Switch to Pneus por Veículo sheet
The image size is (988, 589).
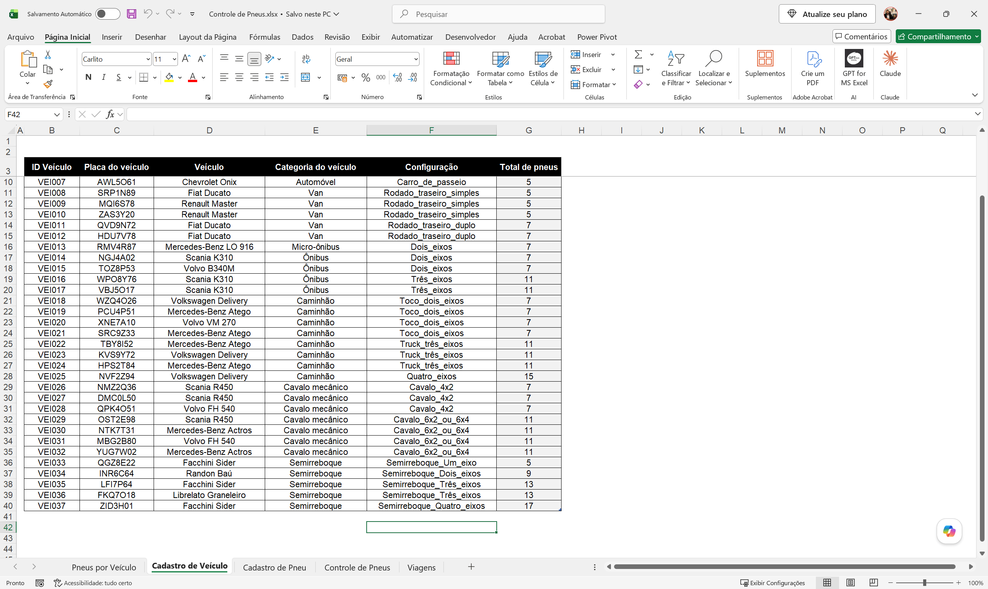104,567
